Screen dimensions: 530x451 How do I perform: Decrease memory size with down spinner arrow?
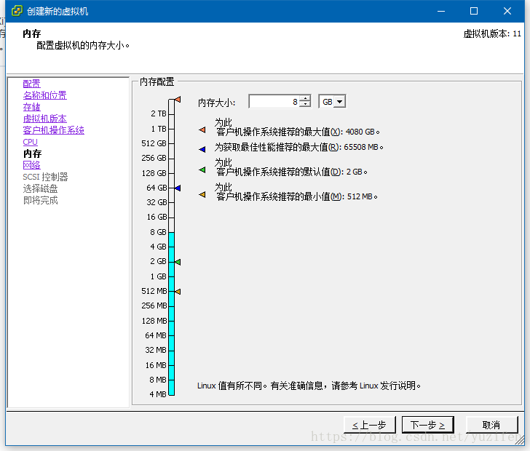coord(305,104)
